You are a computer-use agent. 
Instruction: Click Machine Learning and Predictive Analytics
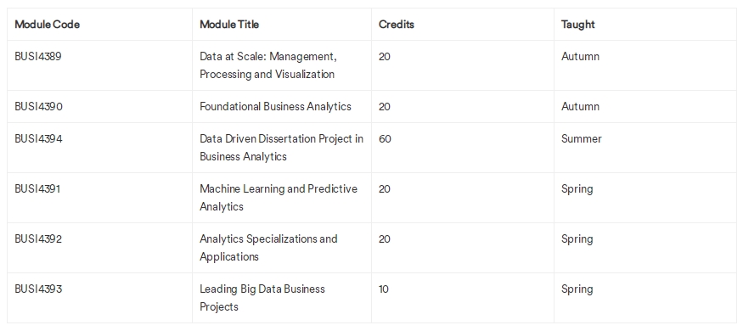pos(279,198)
